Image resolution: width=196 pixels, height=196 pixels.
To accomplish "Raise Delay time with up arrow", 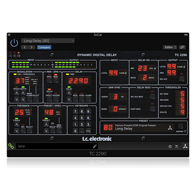I will [69, 93].
